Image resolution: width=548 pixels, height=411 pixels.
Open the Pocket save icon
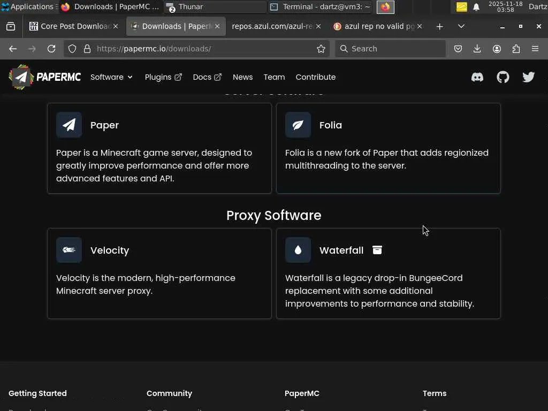click(458, 49)
